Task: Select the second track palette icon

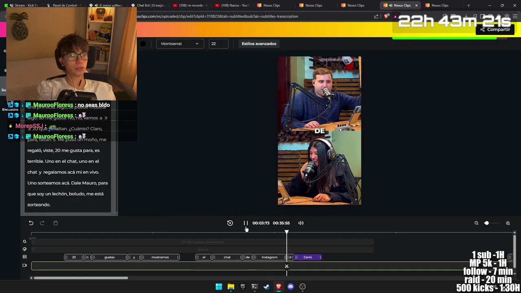Action: [x=25, y=249]
